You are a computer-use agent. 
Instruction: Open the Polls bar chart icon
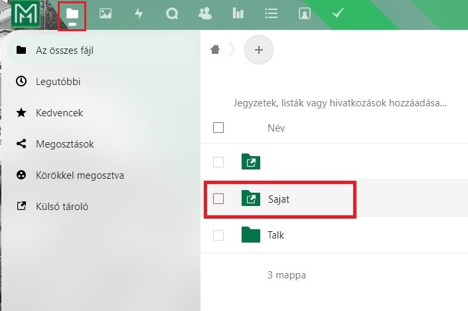coord(238,13)
